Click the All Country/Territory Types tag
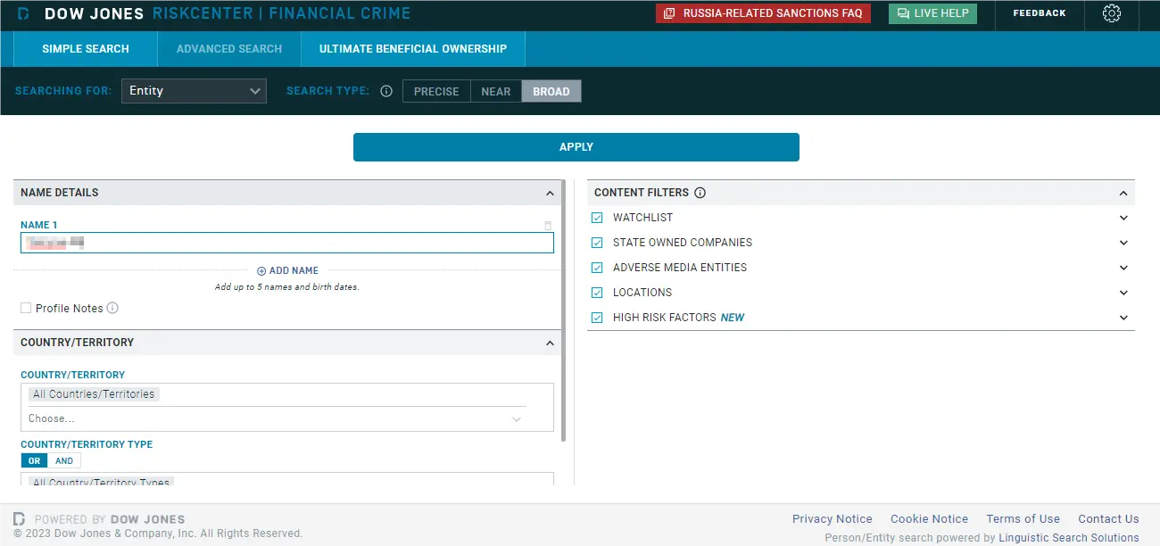This screenshot has width=1160, height=546. pos(101,482)
